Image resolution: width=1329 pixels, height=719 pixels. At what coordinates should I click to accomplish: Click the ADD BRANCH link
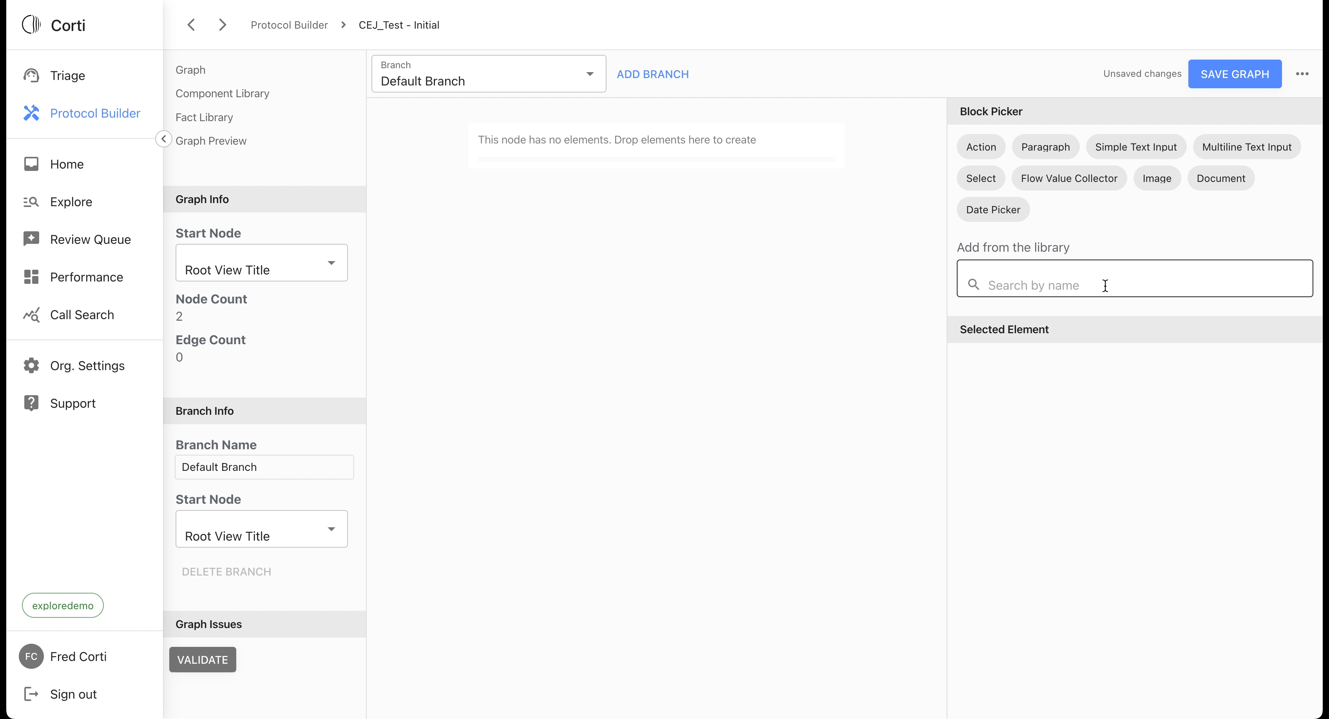coord(652,74)
